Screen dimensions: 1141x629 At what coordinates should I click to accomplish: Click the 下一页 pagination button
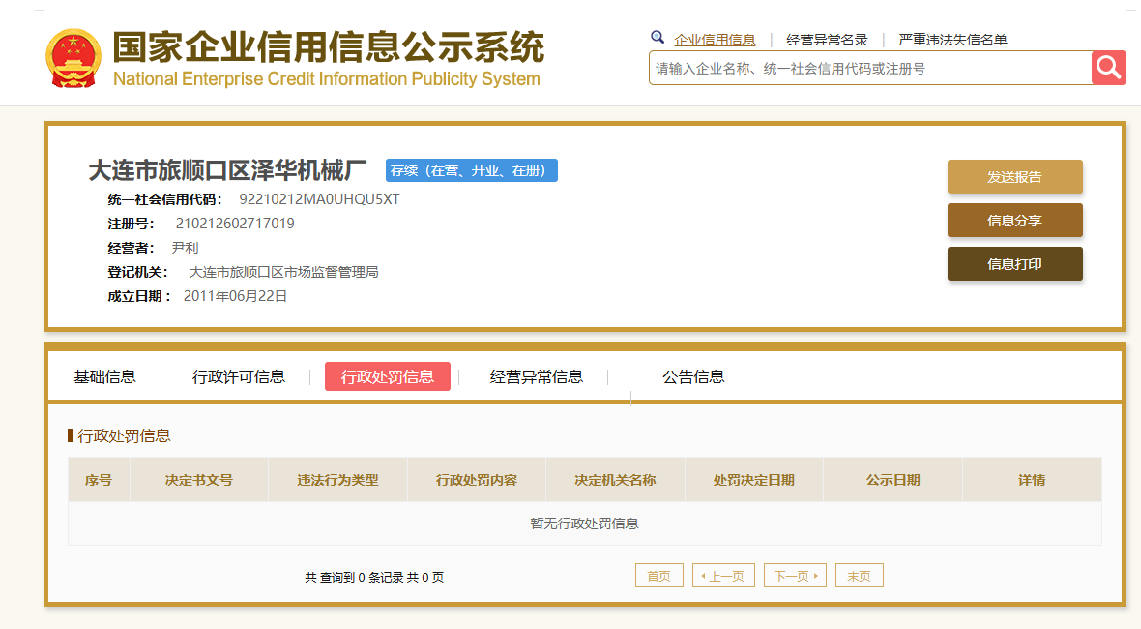coord(795,575)
